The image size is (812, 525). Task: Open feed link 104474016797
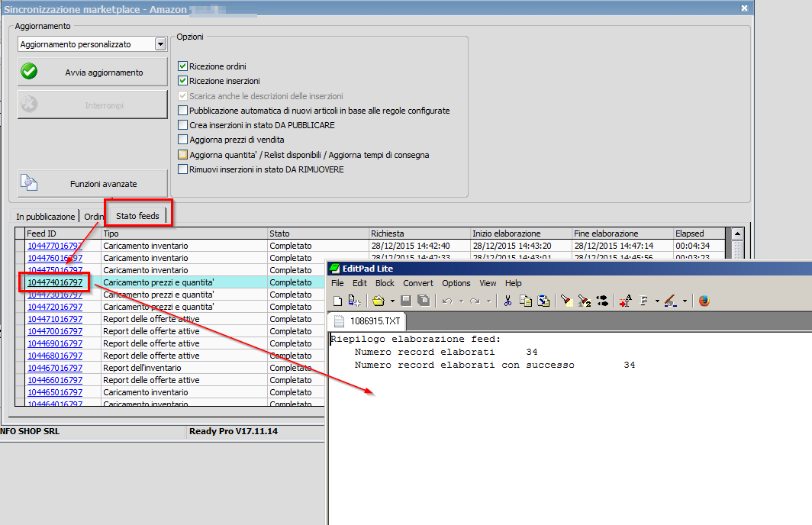coord(55,282)
